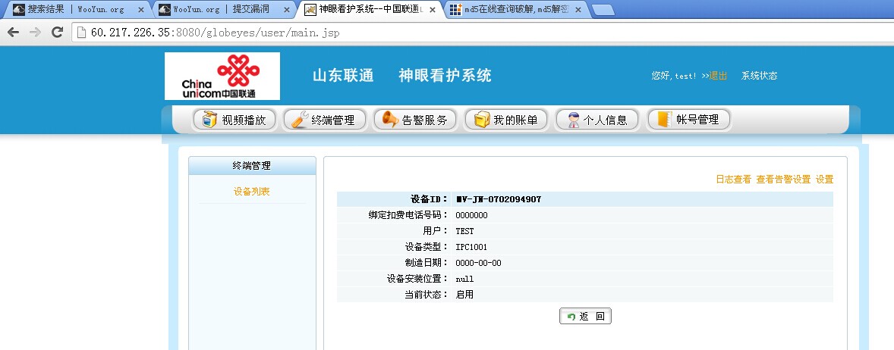The image size is (894, 350).
Task: Click the 告警服务 megaphone icon
Action: coord(390,120)
